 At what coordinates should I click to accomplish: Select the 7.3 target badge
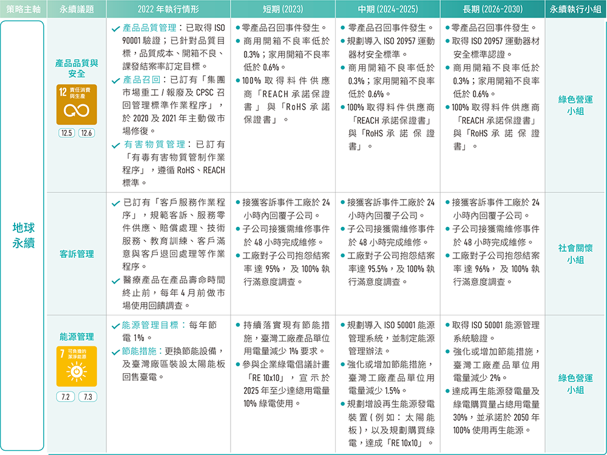(x=87, y=397)
